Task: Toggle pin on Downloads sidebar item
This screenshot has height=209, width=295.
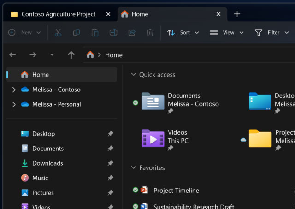Action: click(110, 163)
